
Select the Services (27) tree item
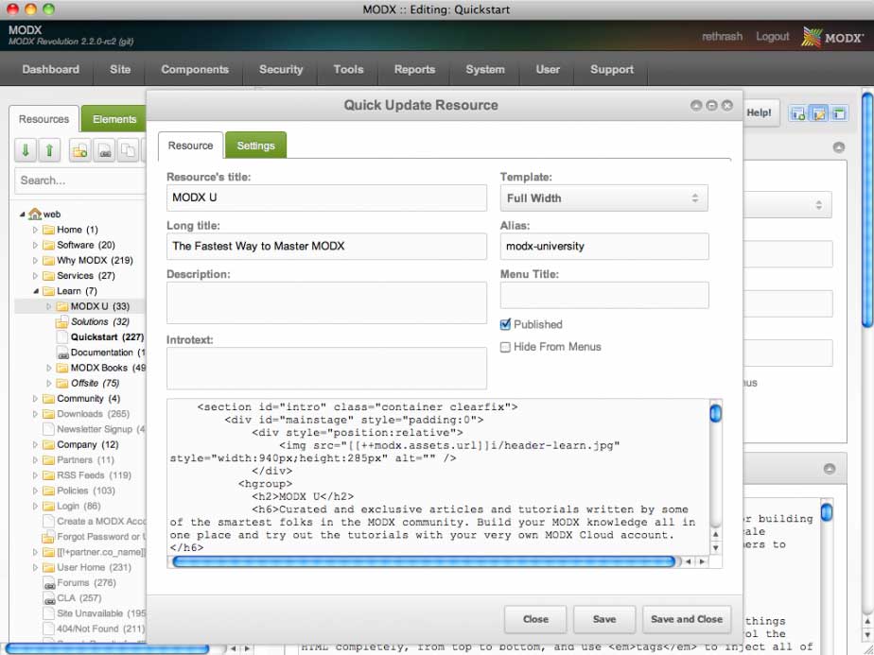click(85, 276)
